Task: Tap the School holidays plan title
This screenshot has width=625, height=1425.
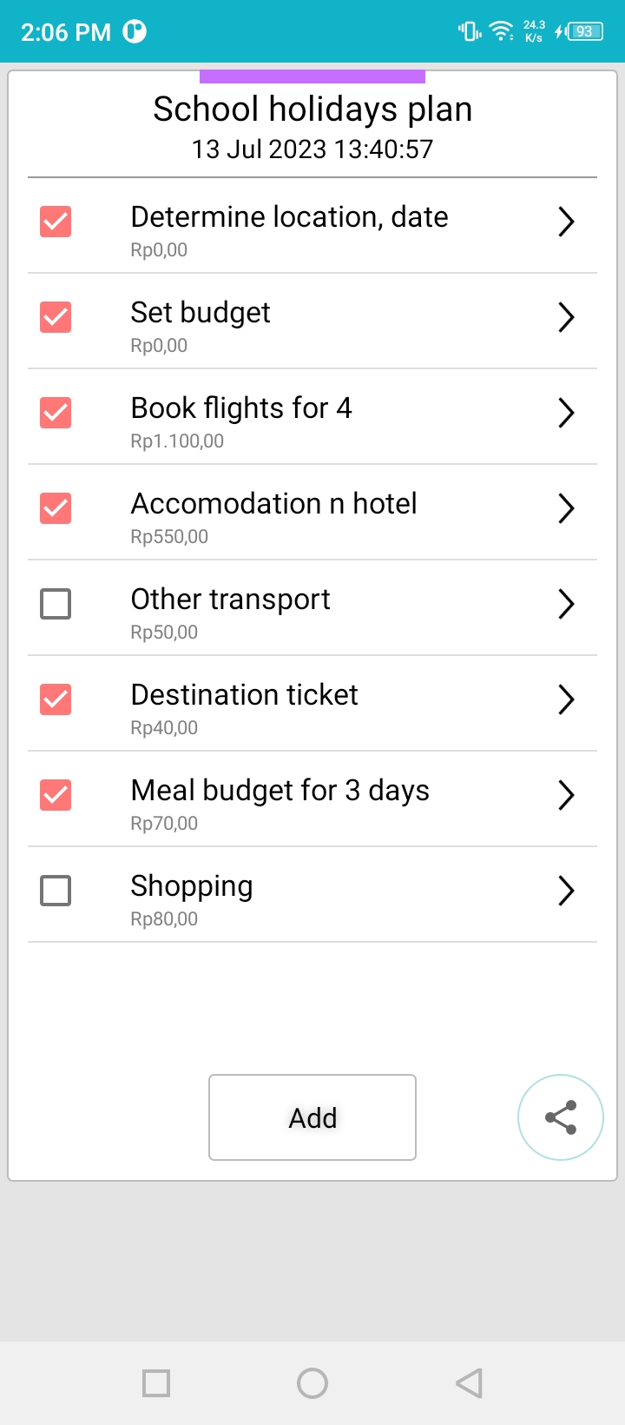Action: pos(312,109)
